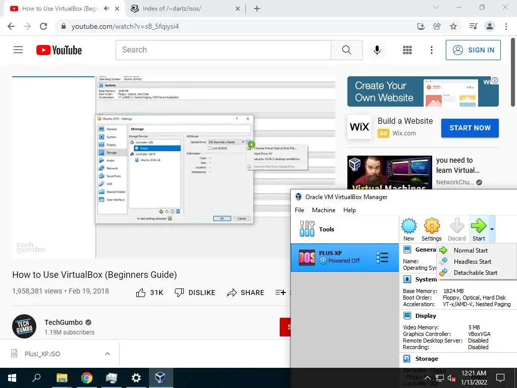Mute the YouTube tab via speaker icon
The image size is (517, 388).
click(106, 9)
